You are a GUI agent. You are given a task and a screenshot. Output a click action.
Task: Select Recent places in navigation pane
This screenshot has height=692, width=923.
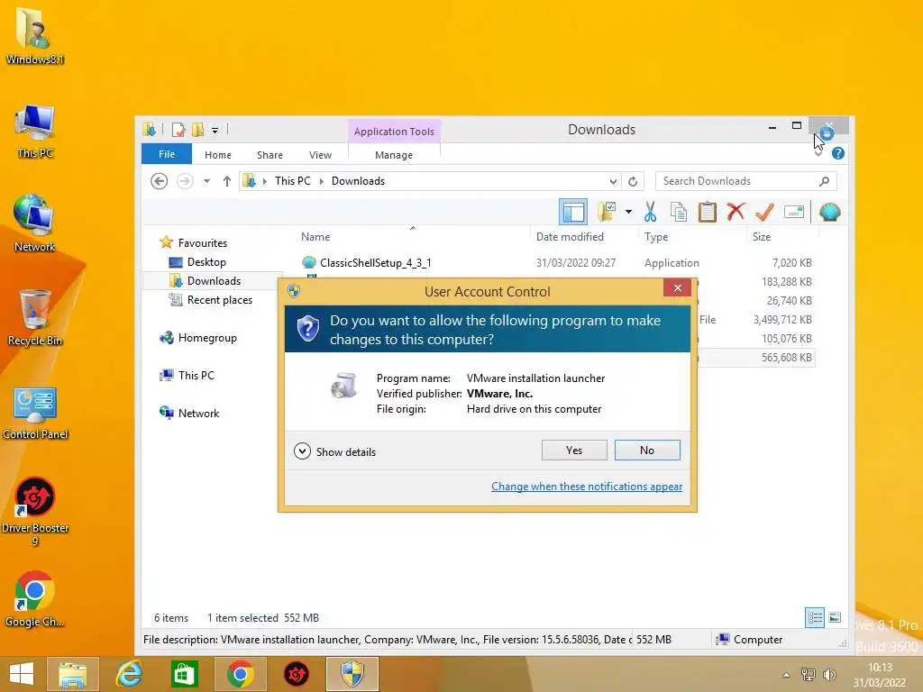tap(220, 299)
